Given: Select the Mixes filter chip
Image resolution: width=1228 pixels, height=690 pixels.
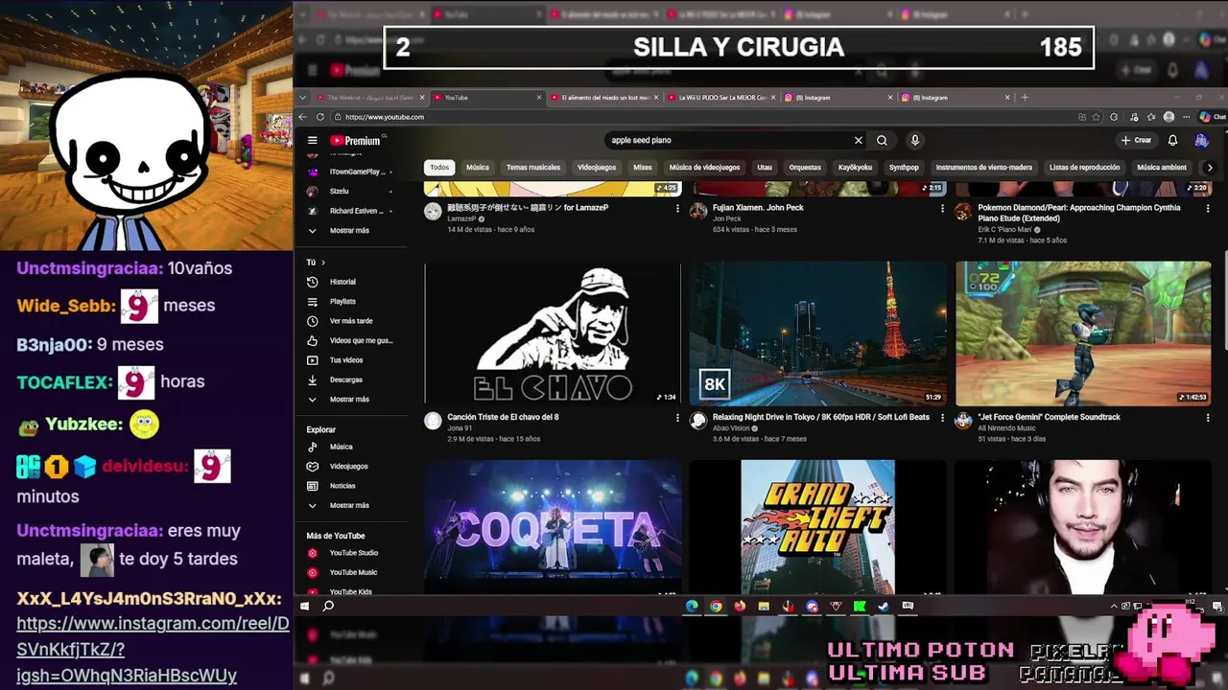Looking at the screenshot, I should click(x=643, y=168).
